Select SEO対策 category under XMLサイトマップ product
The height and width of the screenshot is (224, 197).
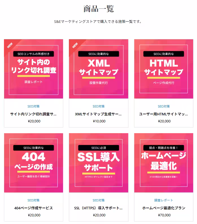pyautogui.click(x=98, y=106)
